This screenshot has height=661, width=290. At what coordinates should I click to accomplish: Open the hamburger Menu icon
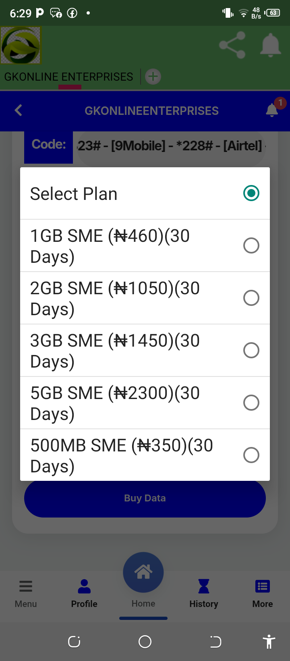tap(26, 586)
